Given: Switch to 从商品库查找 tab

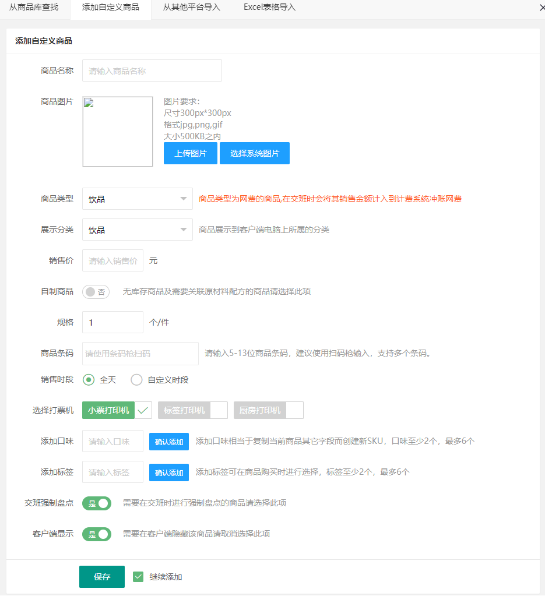Looking at the screenshot, I should (x=34, y=8).
